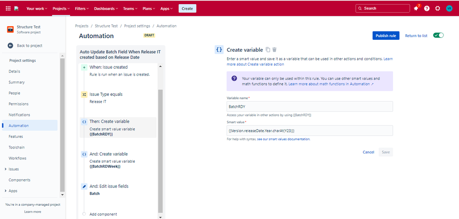
Task: Expand the Apps sidebar section
Action: 6,191
